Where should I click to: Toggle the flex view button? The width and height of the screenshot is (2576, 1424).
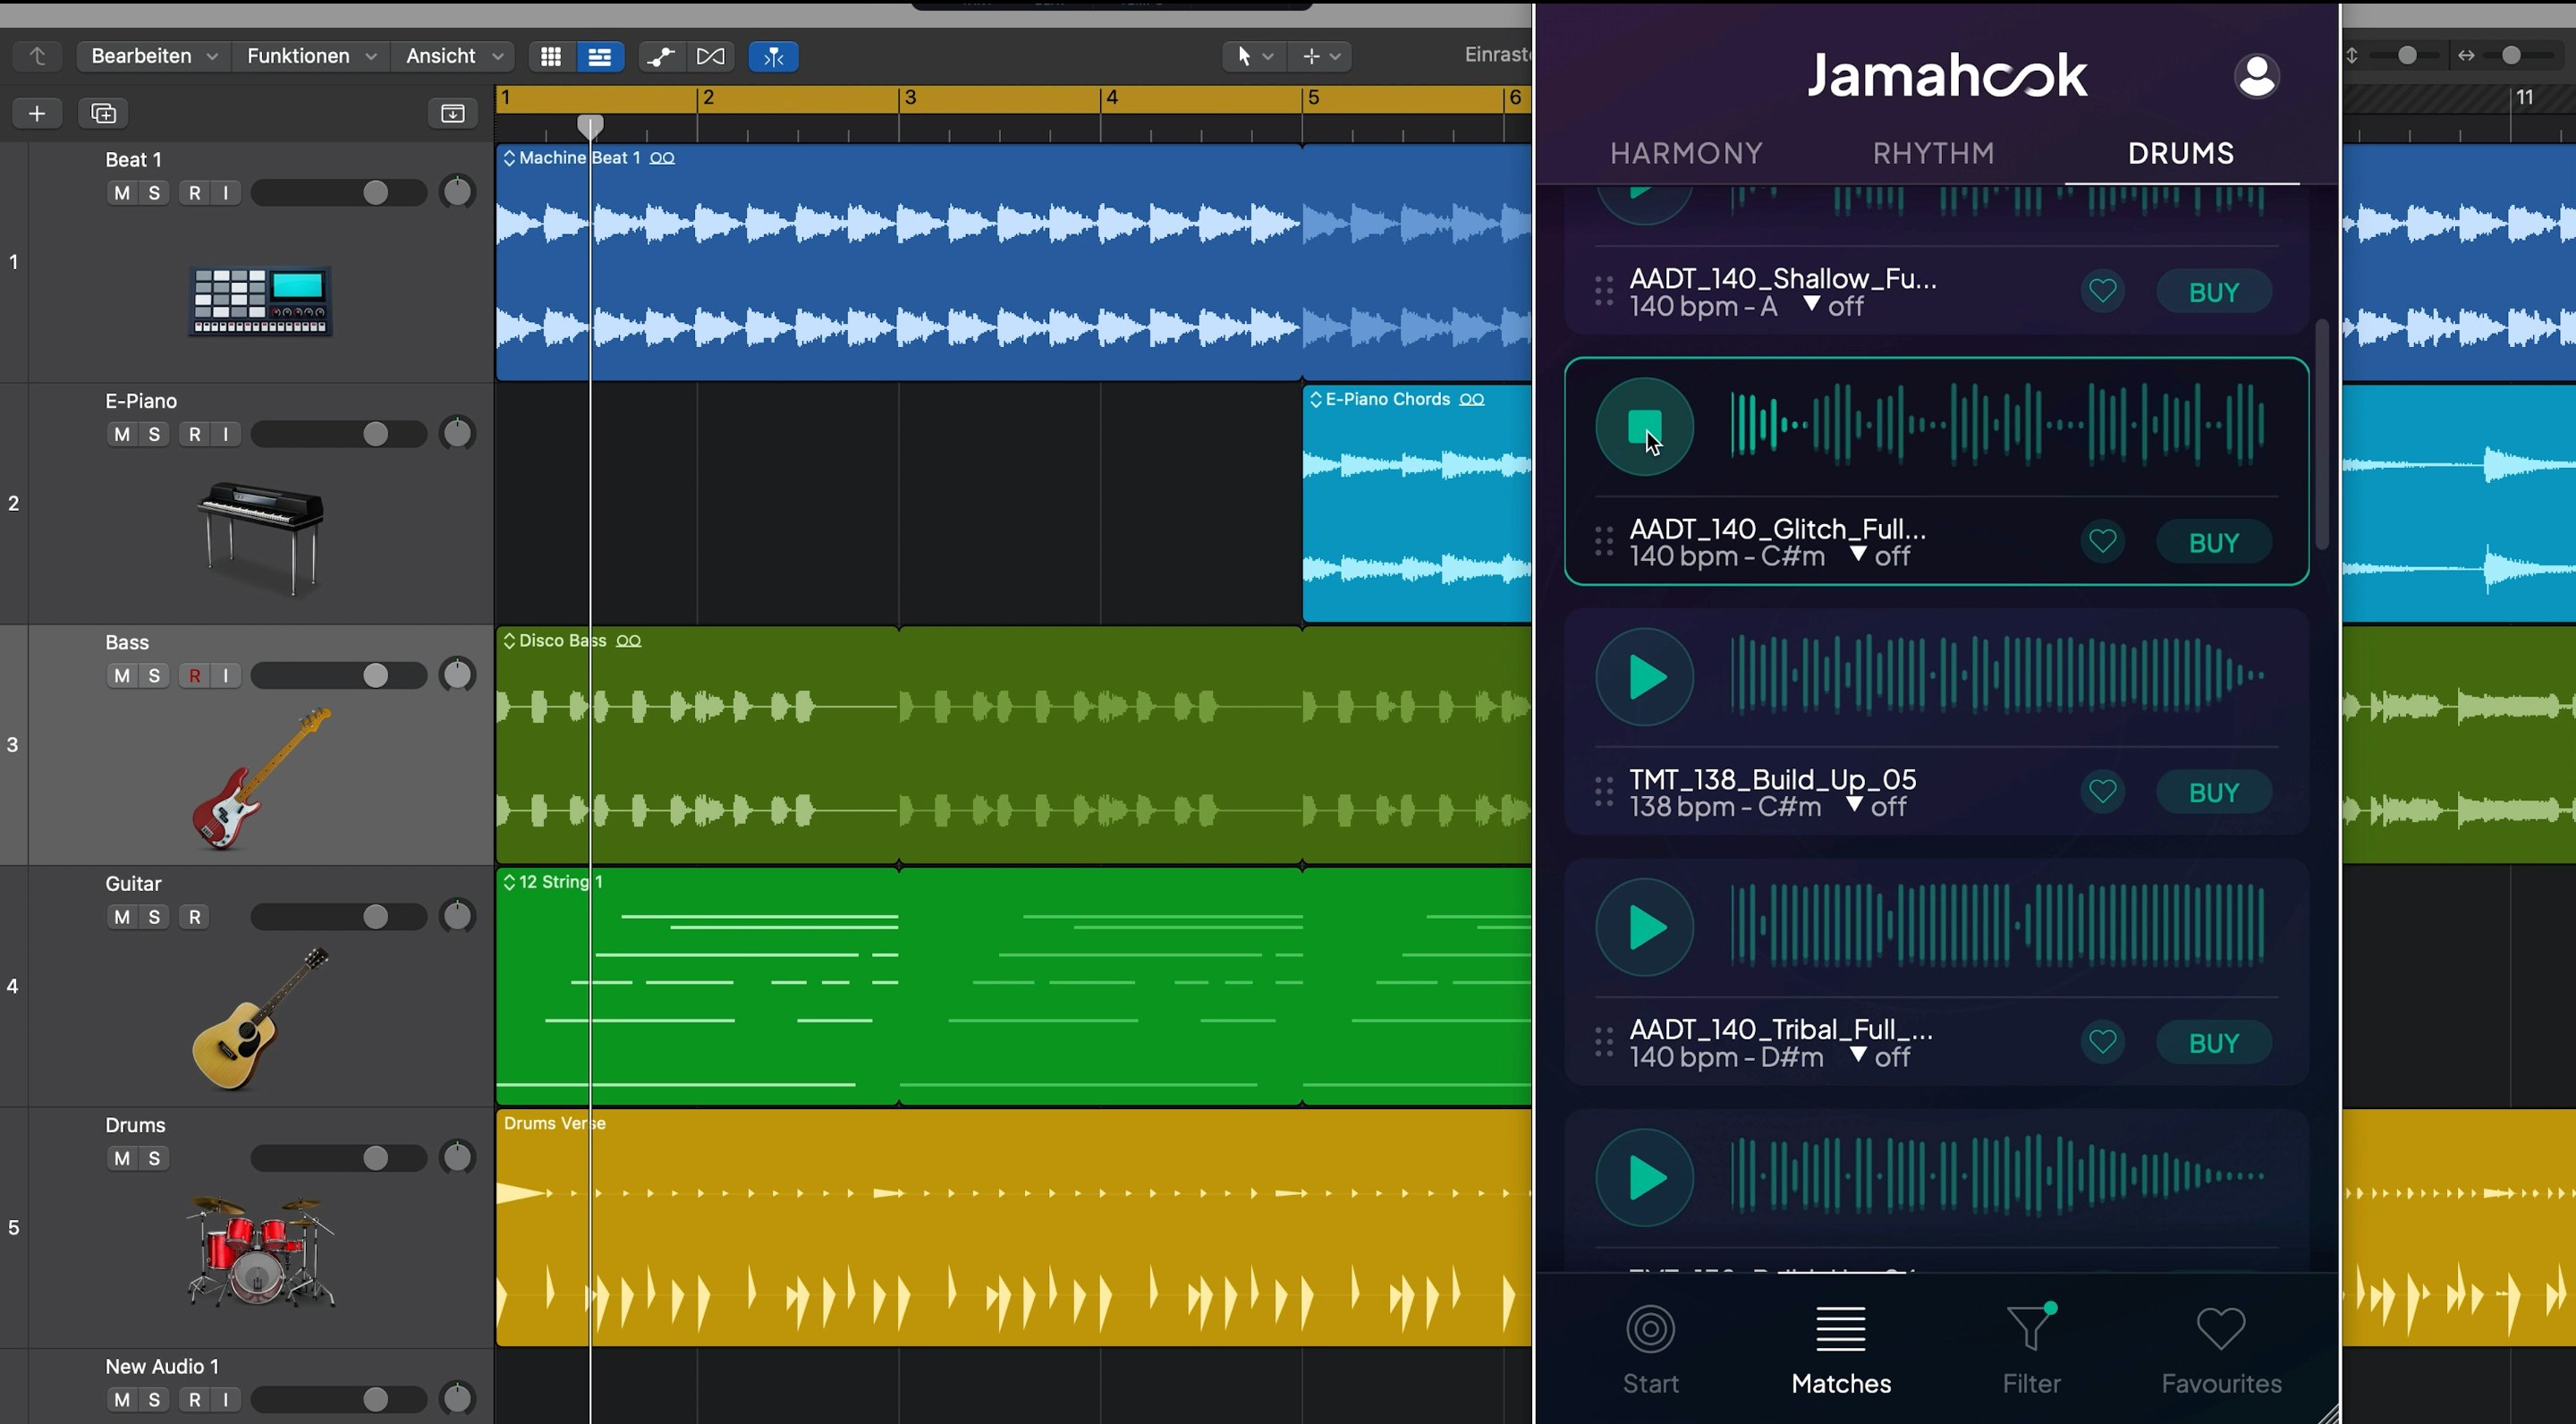tap(710, 57)
